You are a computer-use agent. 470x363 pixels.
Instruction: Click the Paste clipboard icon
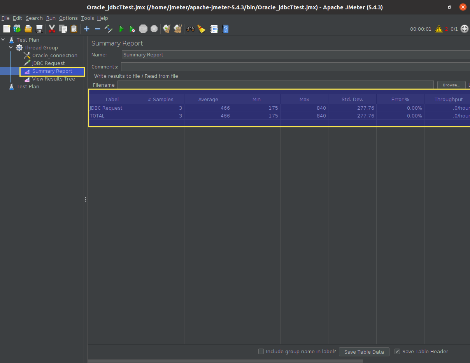(x=74, y=29)
